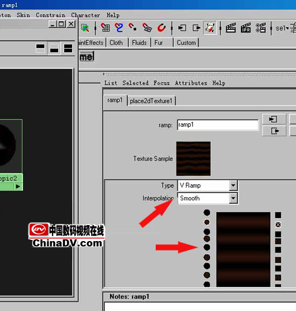Enable snap to view planes icon
Viewport: 296px width, 311px height.
coord(147,28)
